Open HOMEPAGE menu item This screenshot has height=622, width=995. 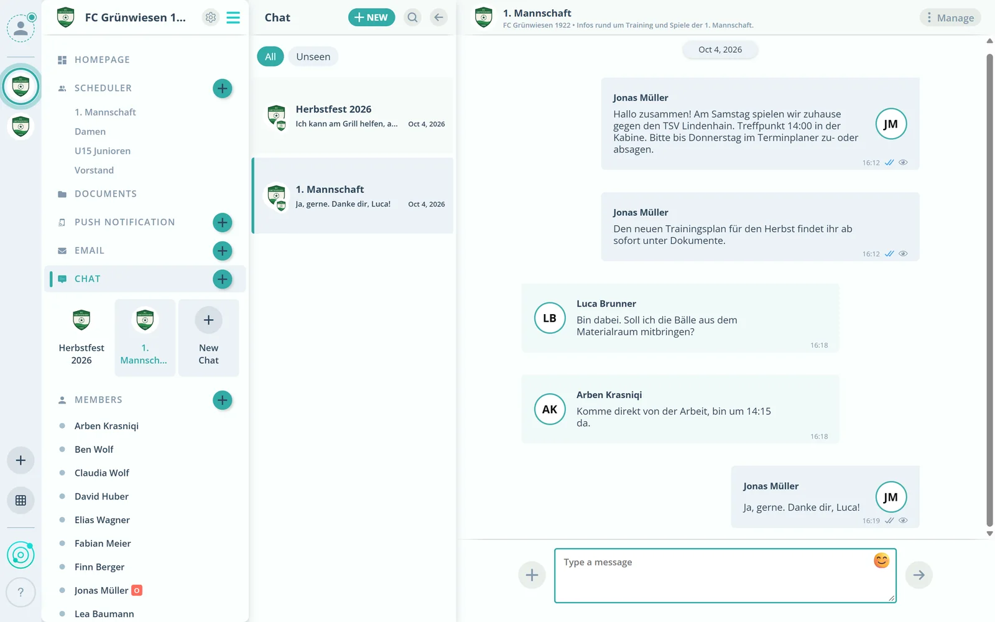point(102,60)
